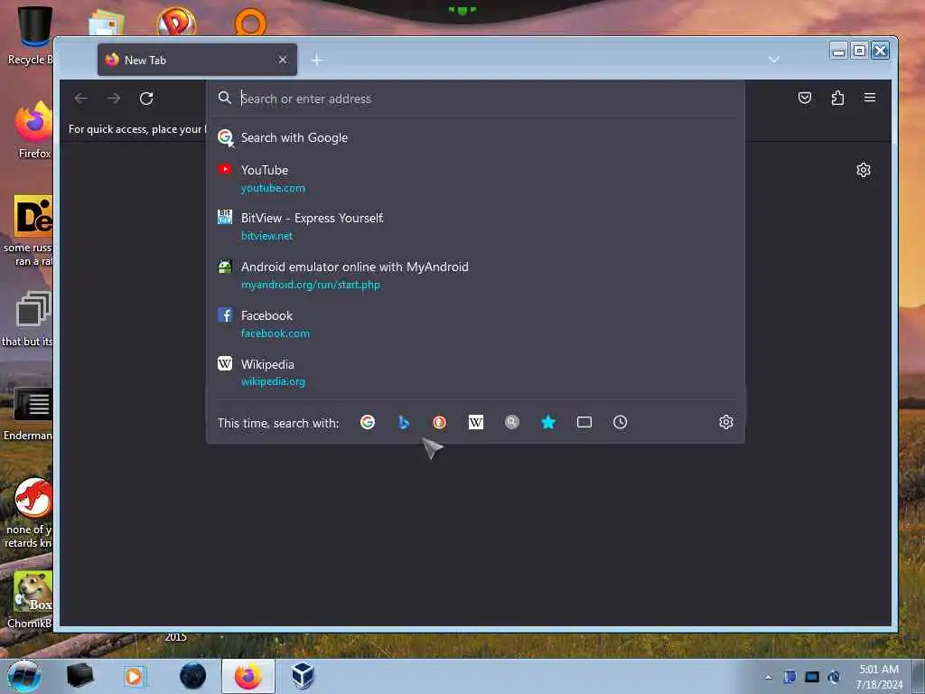Open the media player taskbar icon
The height and width of the screenshot is (694, 925).
pos(134,676)
